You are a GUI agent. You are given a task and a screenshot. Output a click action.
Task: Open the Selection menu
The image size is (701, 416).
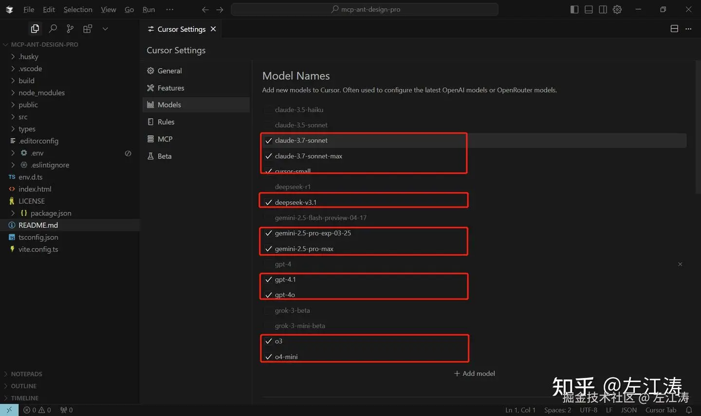tap(77, 10)
